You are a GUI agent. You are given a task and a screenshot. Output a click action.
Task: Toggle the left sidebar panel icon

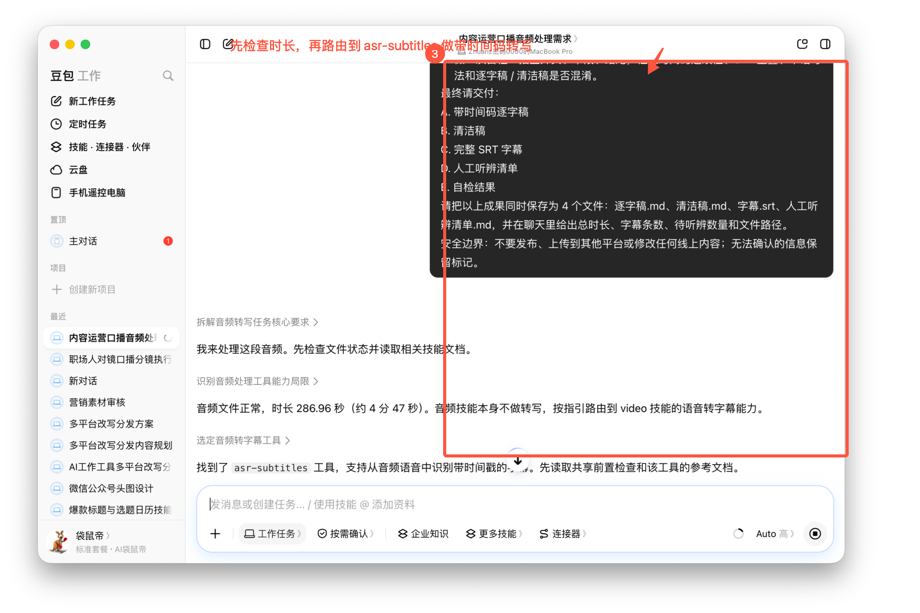coord(205,44)
